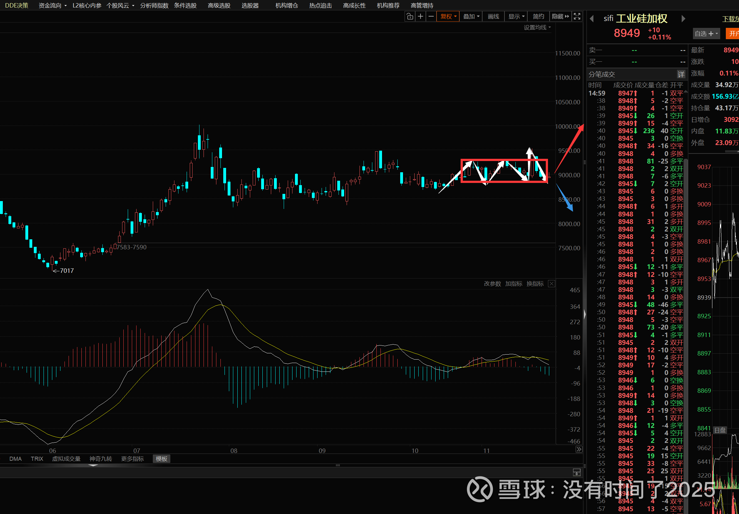The height and width of the screenshot is (514, 739).
Task: Click the panel layout icon at bottom right
Action: click(576, 472)
